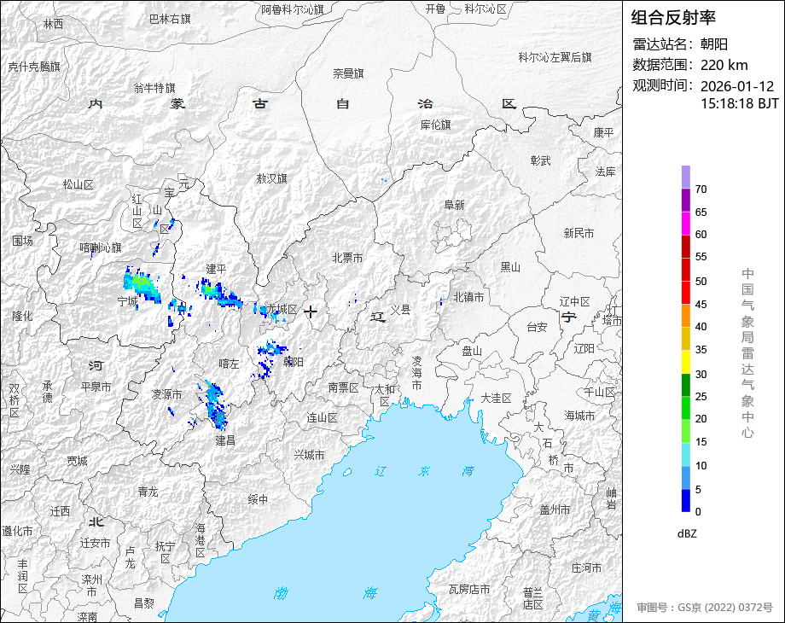Select the purple 65-70 dBZ legend segment
This screenshot has width=785, height=623.
pos(686,200)
